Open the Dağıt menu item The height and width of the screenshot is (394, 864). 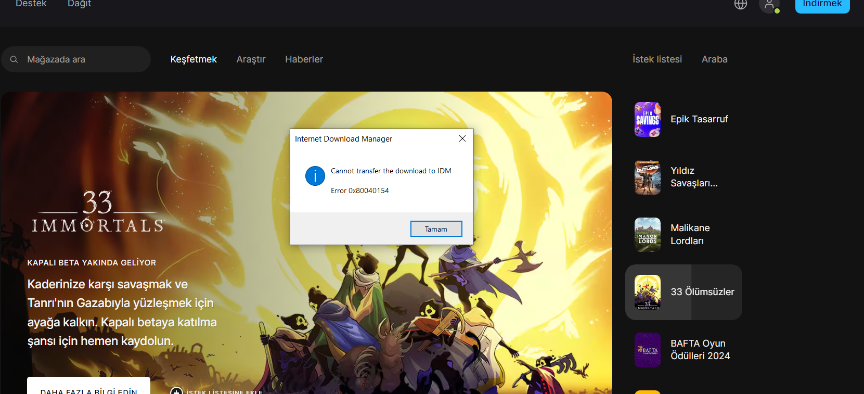[79, 4]
